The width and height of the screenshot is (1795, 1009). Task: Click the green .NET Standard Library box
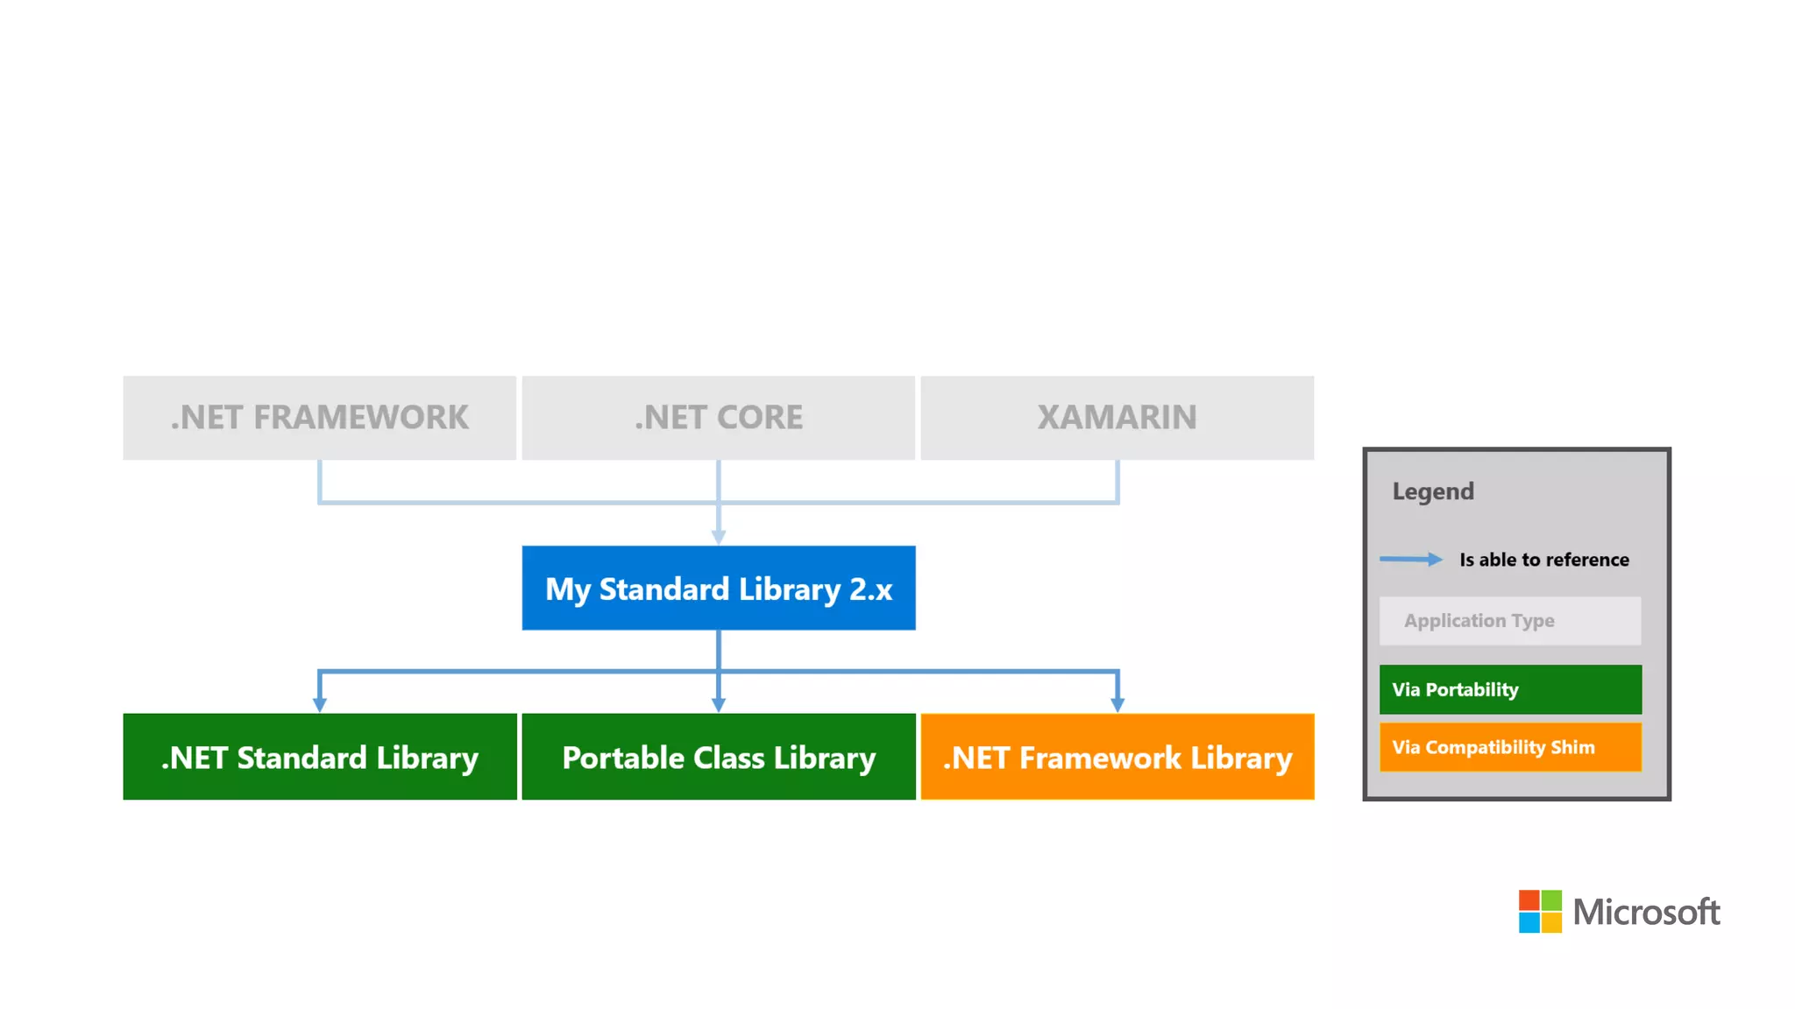point(320,757)
